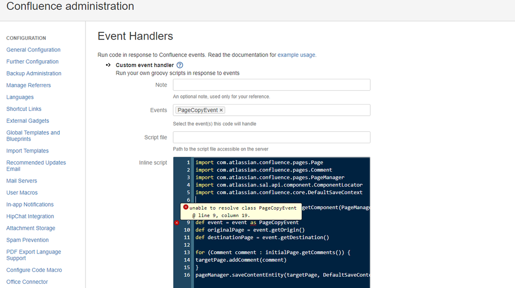Click gutter line number 12
This screenshot has width=515, height=288.
[187, 245]
